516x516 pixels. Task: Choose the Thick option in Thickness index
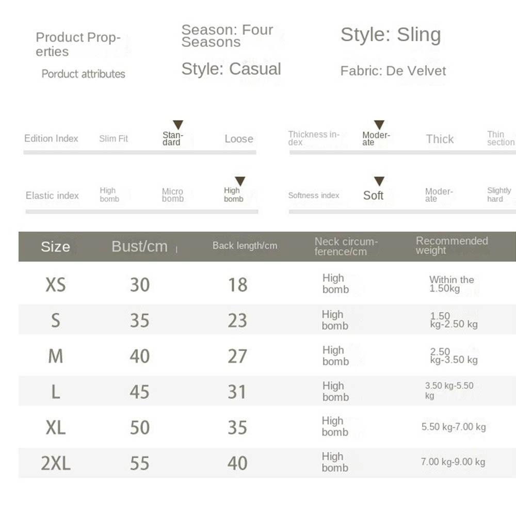point(440,139)
